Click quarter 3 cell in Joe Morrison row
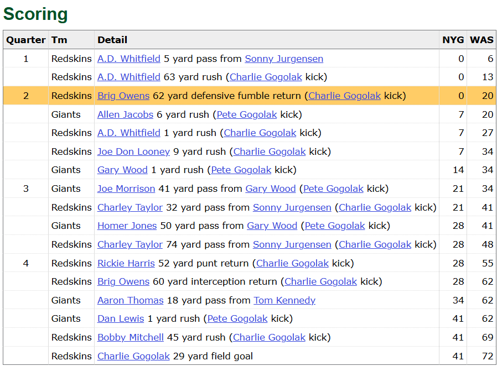 [x=25, y=189]
